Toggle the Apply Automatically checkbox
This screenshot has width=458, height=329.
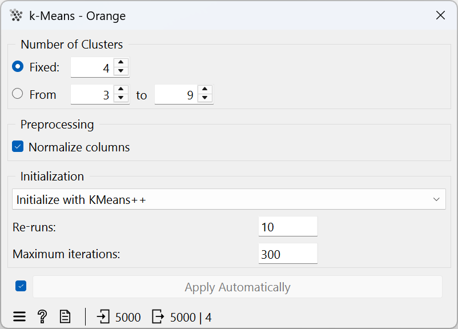pos(21,286)
